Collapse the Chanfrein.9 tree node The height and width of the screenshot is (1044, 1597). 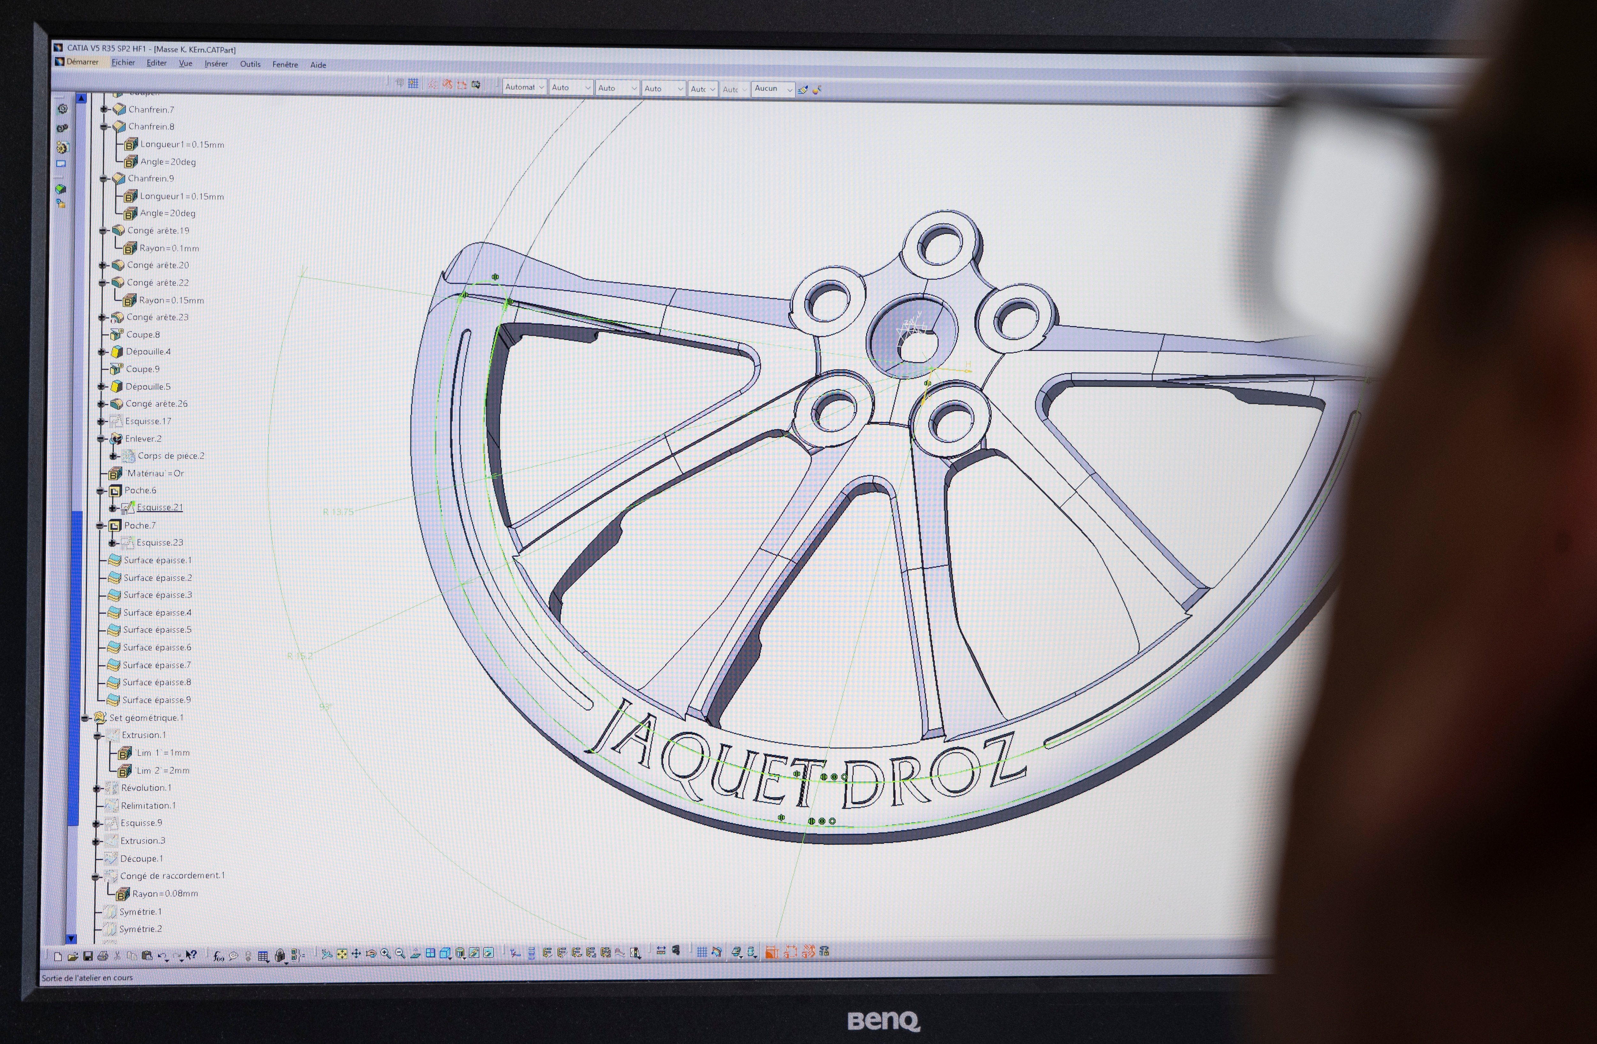pos(103,179)
